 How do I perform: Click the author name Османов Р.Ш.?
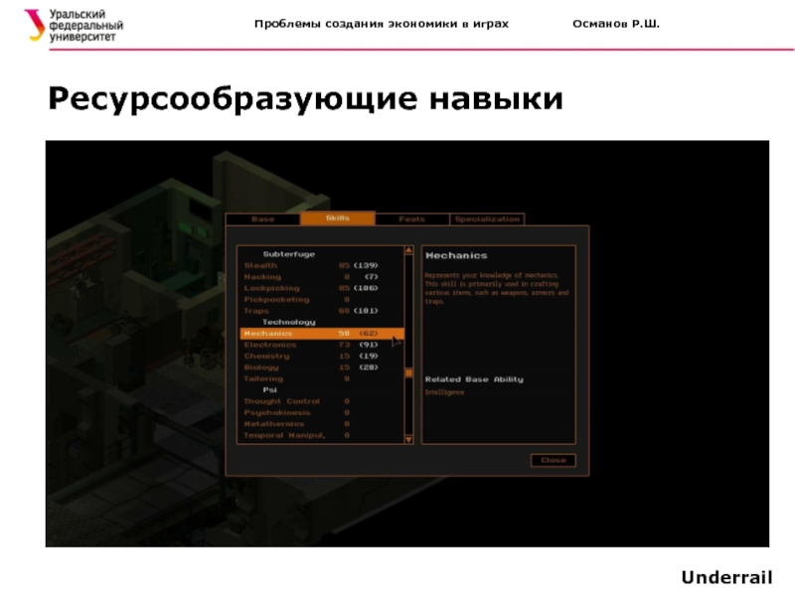[x=616, y=24]
